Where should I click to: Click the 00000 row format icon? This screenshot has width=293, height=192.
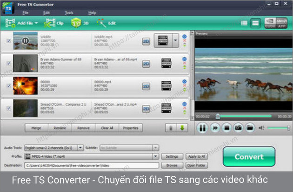click(166, 85)
